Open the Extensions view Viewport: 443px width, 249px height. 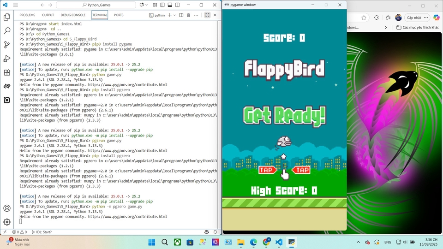tap(7, 72)
